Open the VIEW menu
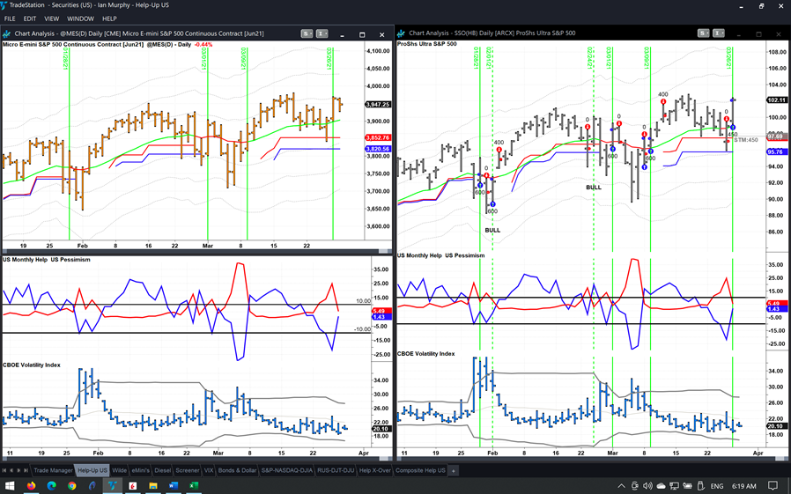791x494 pixels. (51, 18)
